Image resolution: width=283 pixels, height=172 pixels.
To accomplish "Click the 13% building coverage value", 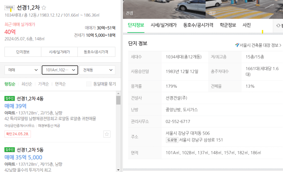I will (250, 86).
